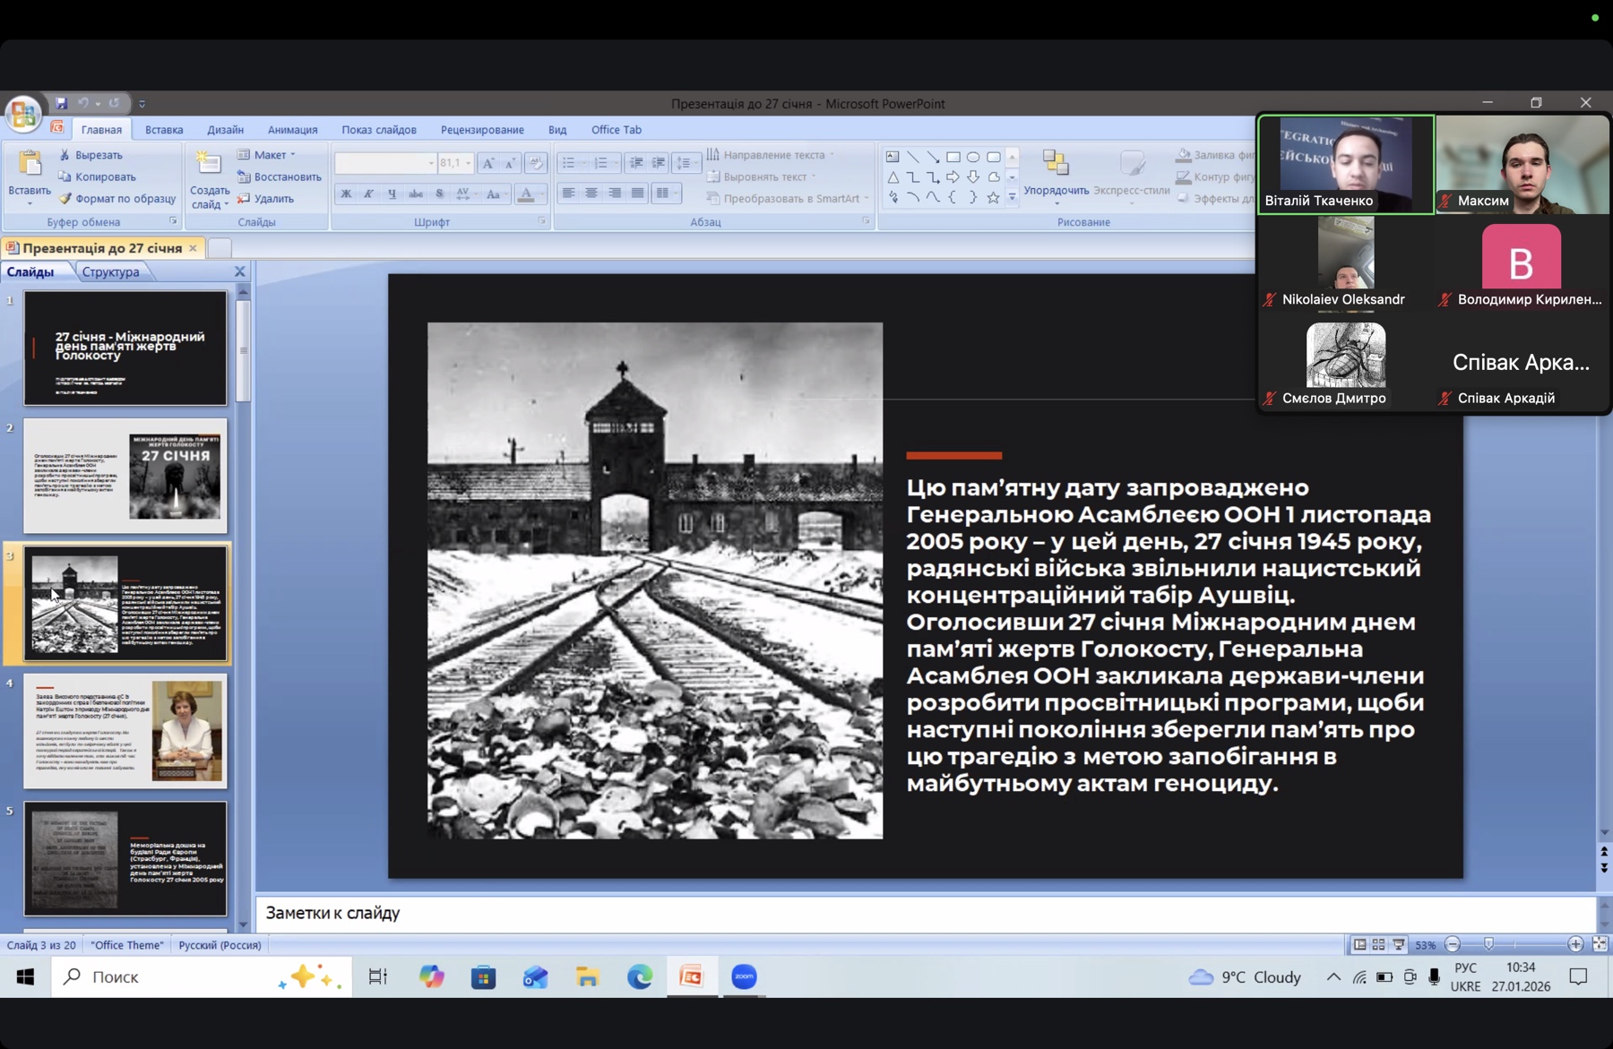Image resolution: width=1613 pixels, height=1049 pixels.
Task: Click the Save icon in quick access toolbar
Action: [61, 103]
